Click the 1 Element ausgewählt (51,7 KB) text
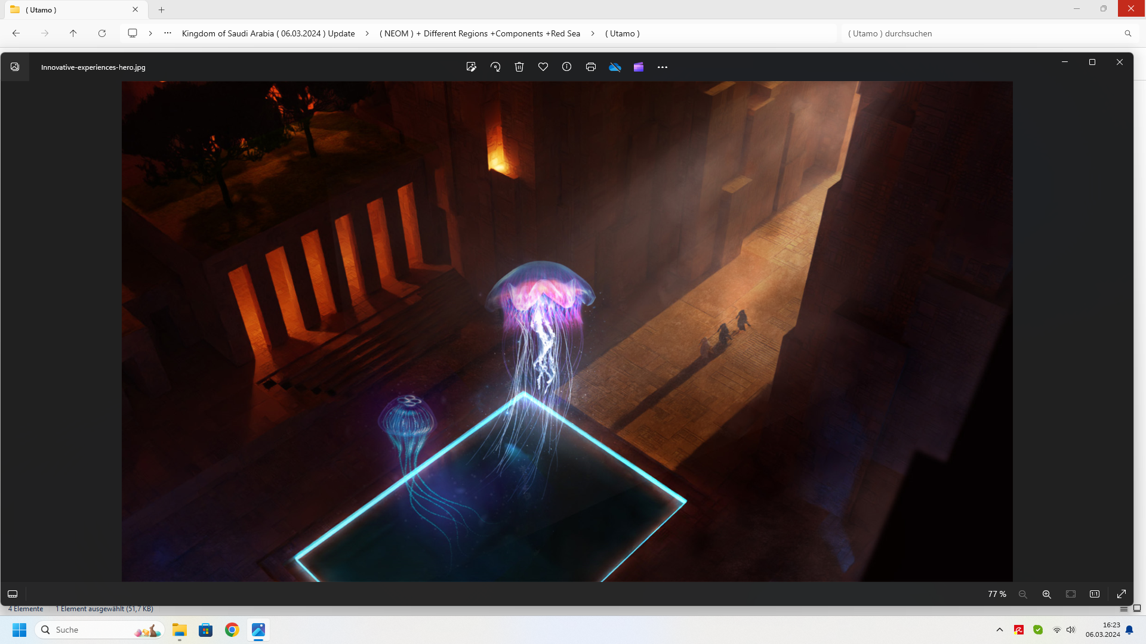 click(x=104, y=609)
